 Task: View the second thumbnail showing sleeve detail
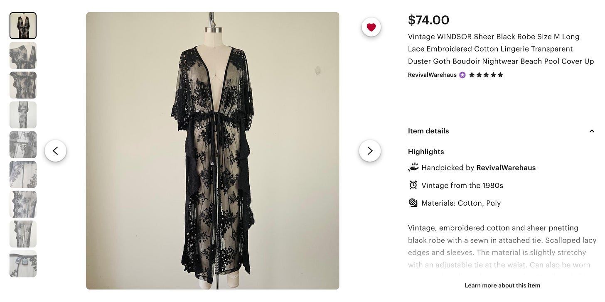(x=23, y=55)
